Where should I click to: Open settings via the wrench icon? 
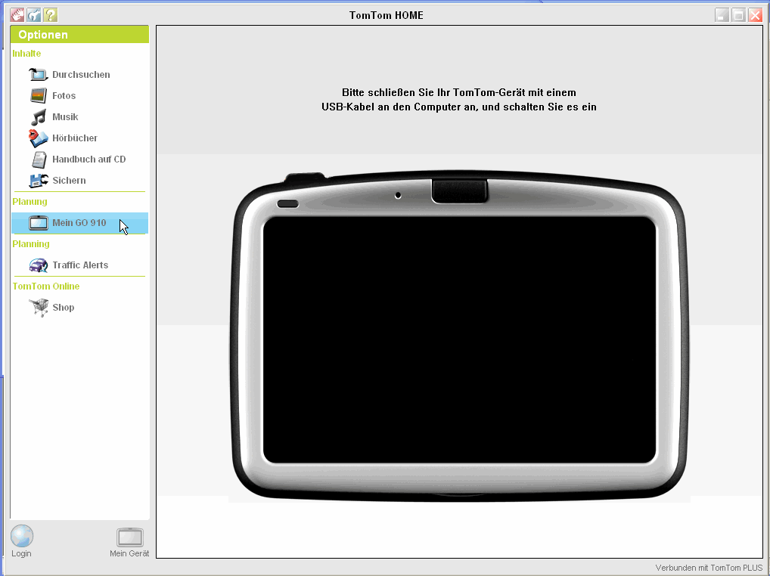tap(33, 15)
